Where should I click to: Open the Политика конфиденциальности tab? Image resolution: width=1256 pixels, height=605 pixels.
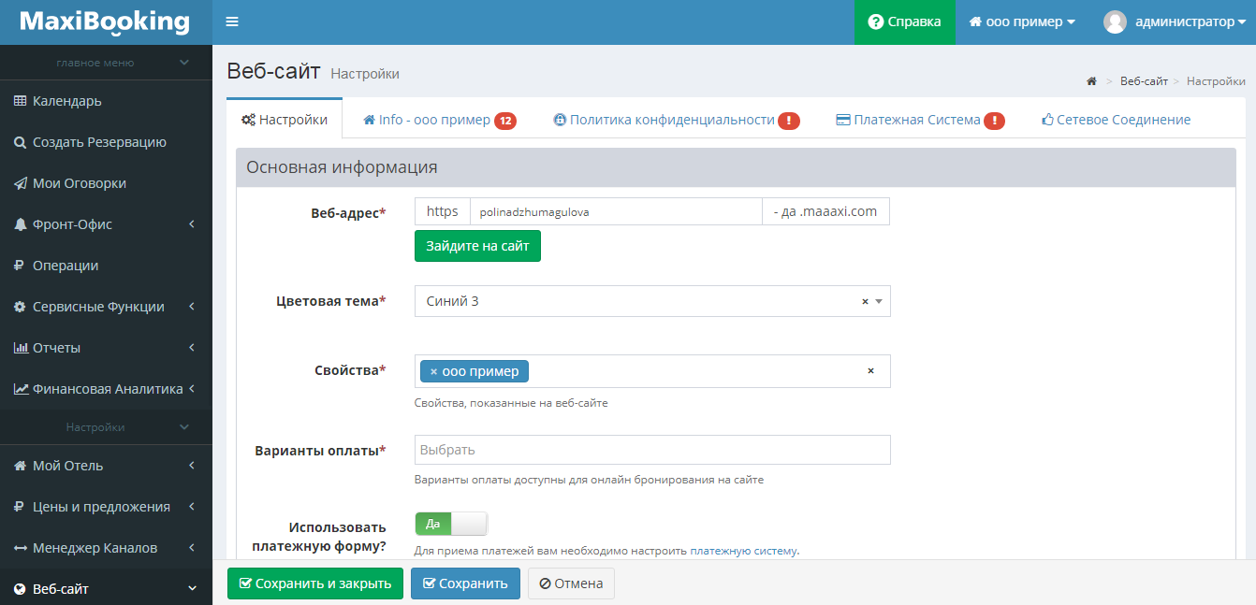(x=677, y=120)
